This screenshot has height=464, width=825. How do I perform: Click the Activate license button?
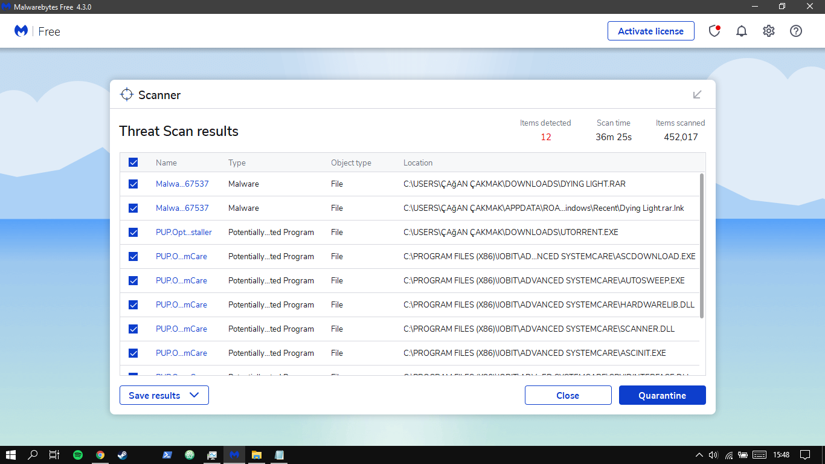tap(651, 31)
